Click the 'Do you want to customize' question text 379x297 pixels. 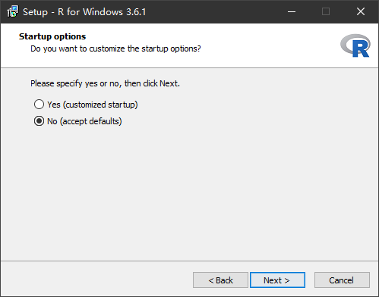pos(115,48)
